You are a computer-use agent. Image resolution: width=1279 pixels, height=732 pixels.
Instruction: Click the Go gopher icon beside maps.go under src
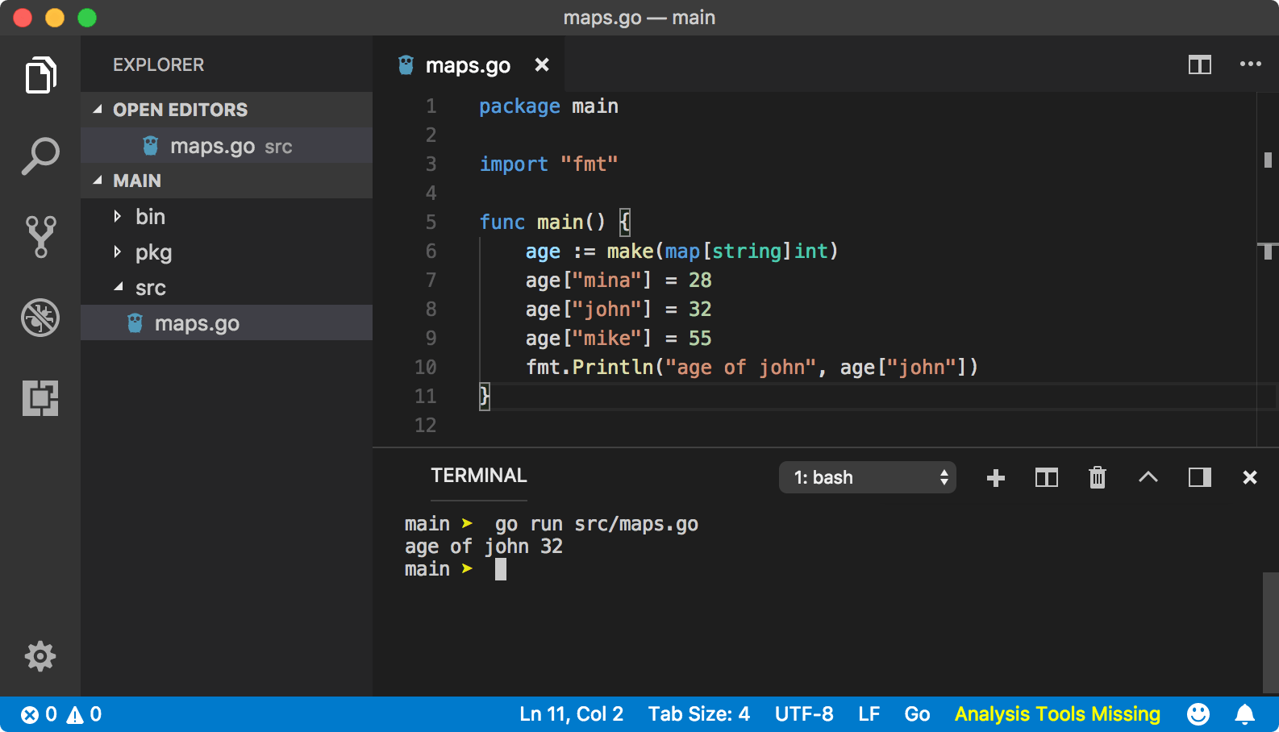[x=135, y=322]
